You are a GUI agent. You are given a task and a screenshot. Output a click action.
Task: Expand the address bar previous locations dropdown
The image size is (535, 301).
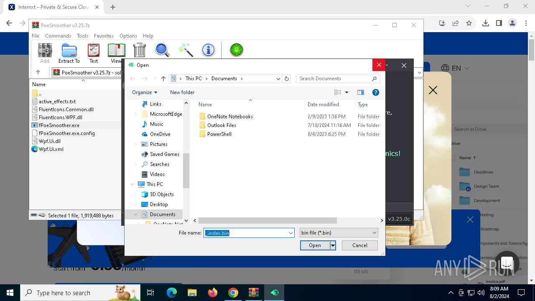(x=278, y=79)
